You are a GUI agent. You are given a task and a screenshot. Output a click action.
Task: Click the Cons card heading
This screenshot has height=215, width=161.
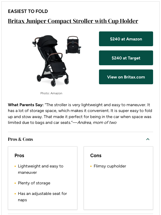coord(96,156)
